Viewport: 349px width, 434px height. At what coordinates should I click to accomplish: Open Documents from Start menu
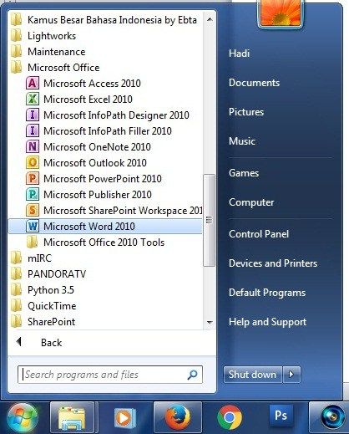point(254,83)
